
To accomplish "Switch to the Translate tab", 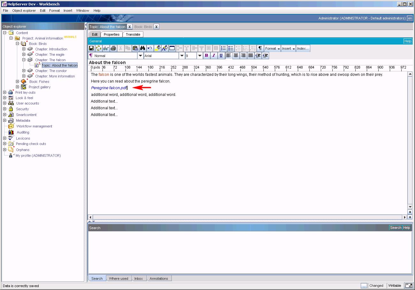I will click(133, 34).
